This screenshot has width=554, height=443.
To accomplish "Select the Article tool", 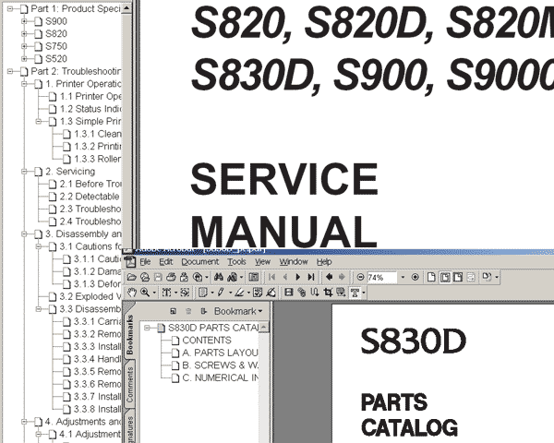I will pyautogui.click(x=315, y=293).
